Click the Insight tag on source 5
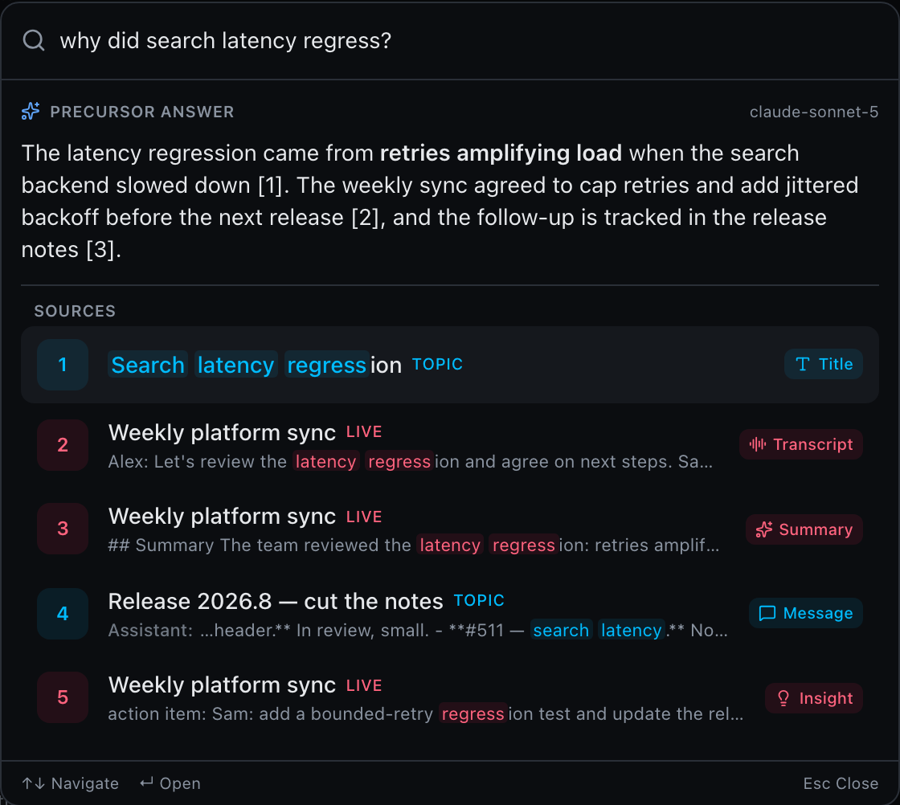 (x=814, y=698)
